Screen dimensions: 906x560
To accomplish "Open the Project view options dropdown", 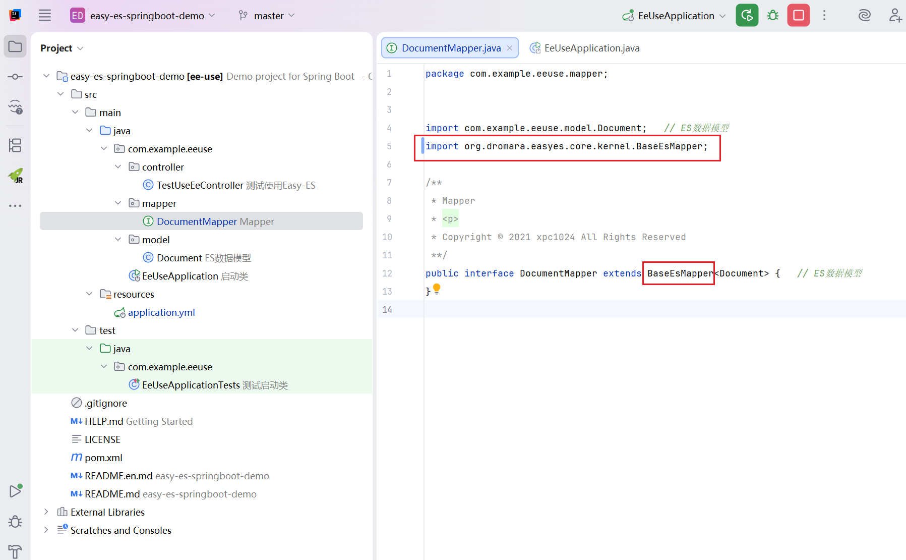I will pos(62,48).
